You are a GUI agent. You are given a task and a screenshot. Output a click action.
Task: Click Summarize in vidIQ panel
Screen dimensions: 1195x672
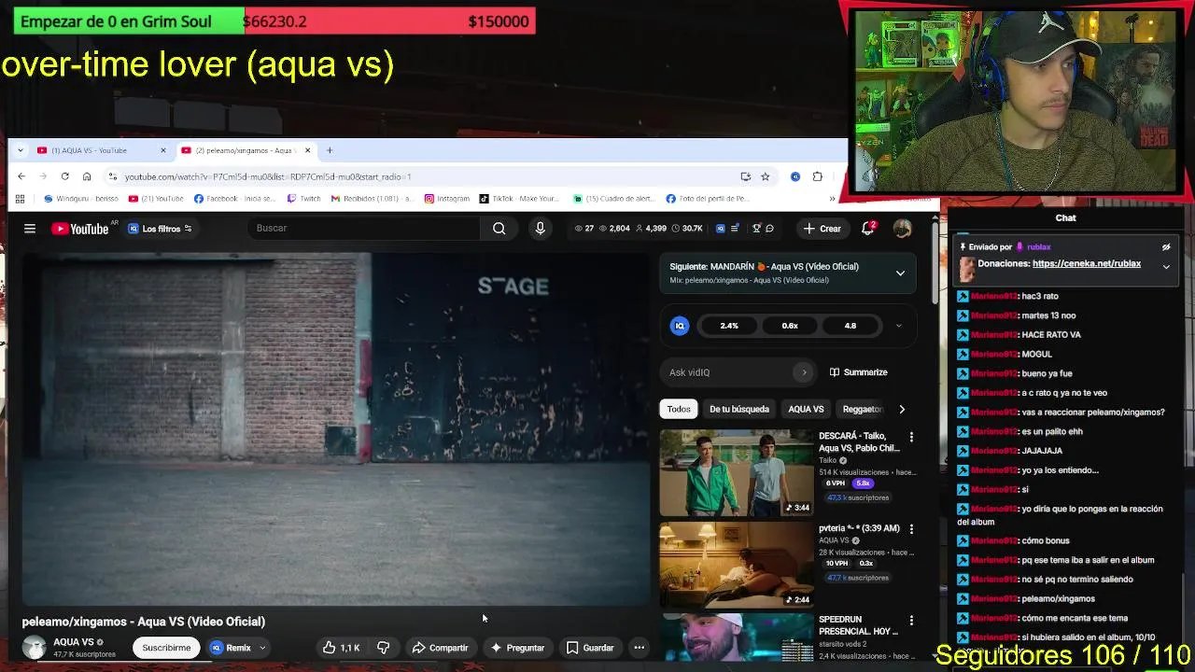pyautogui.click(x=858, y=372)
